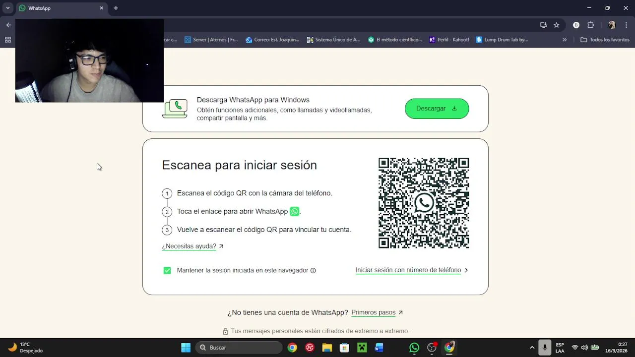Switch ESP LAA keyboard language
Screen dimensions: 635x357
(x=560, y=348)
